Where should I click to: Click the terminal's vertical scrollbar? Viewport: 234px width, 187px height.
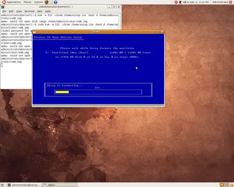120,51
